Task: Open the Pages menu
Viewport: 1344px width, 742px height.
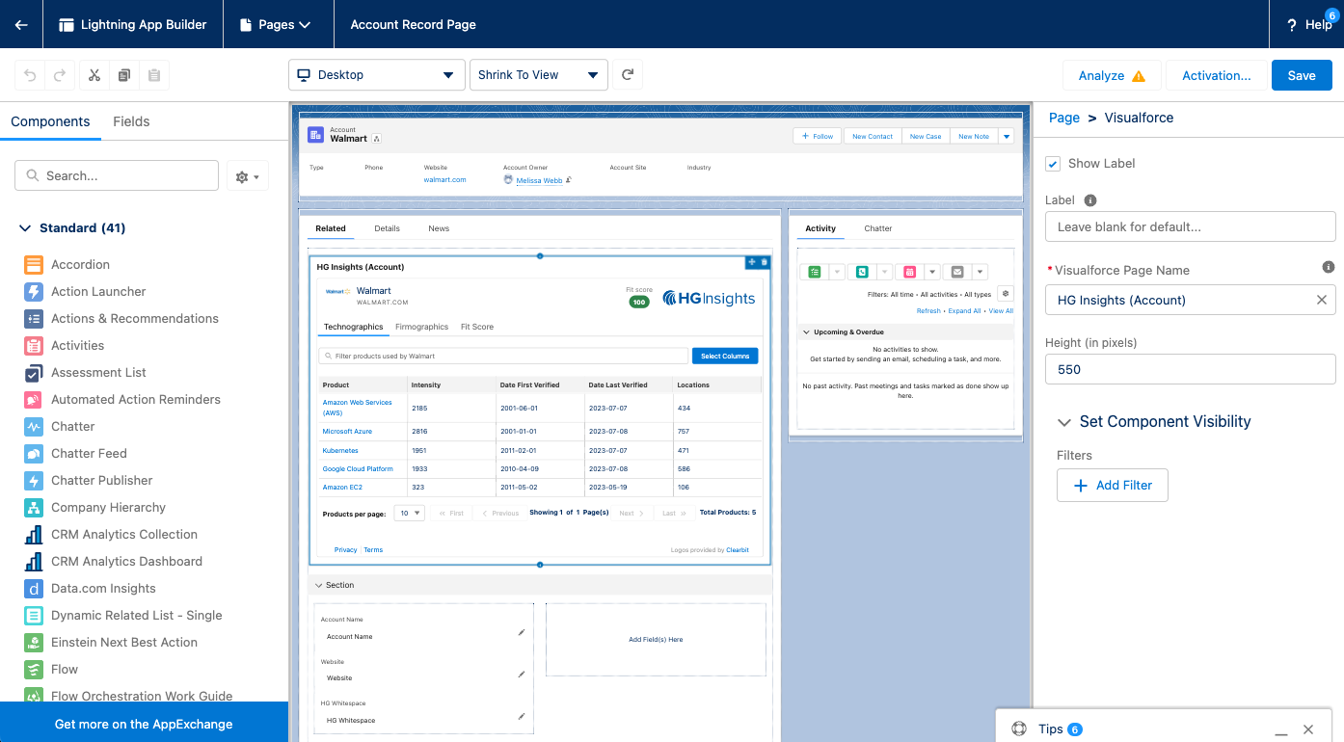Action: (278, 24)
